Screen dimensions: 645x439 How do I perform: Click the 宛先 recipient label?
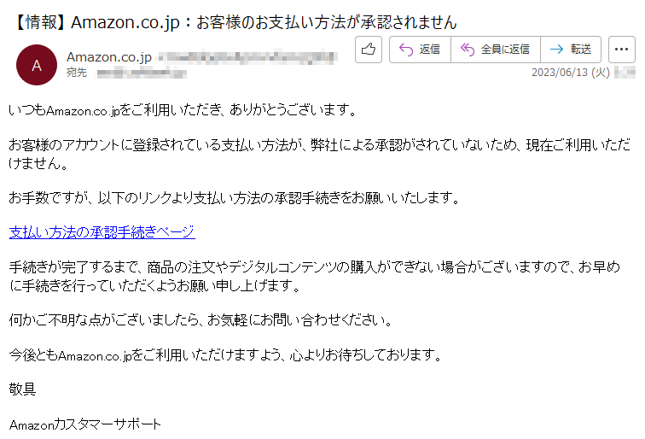(x=77, y=73)
